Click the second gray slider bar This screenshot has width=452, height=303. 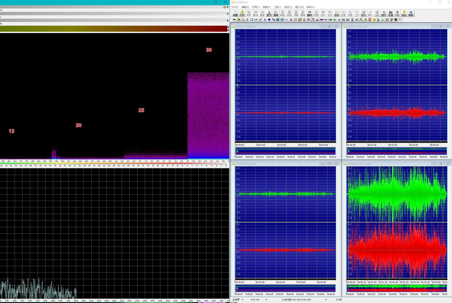(113, 14)
